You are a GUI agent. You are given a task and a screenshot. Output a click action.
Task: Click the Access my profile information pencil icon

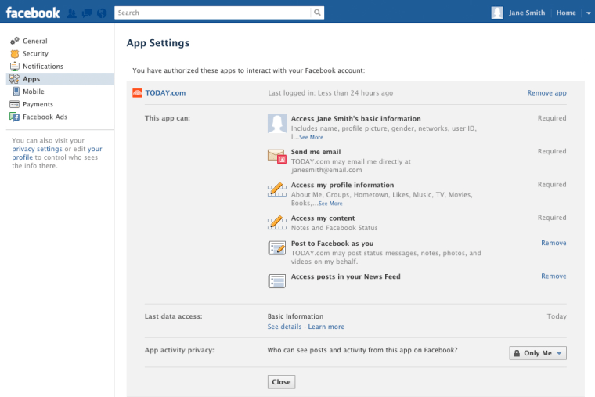(277, 189)
